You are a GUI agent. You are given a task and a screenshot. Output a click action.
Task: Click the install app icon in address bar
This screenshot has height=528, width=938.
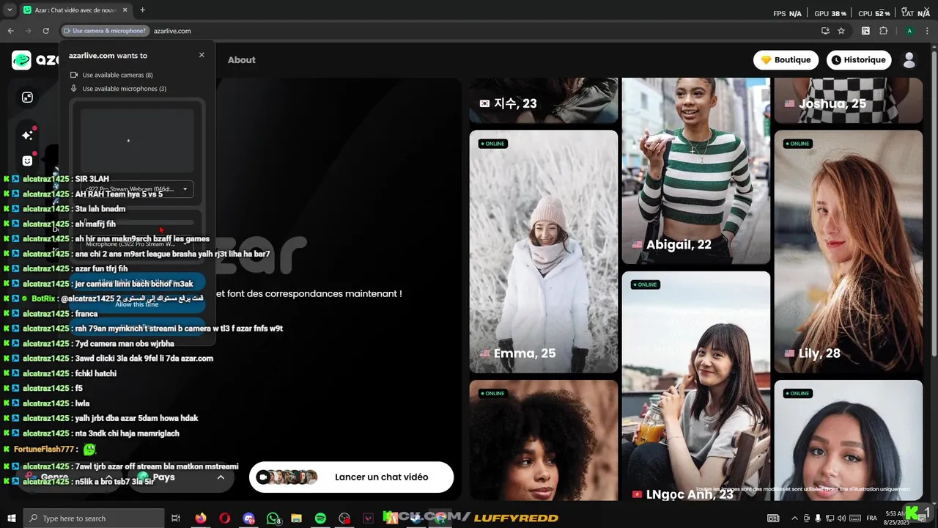(825, 31)
